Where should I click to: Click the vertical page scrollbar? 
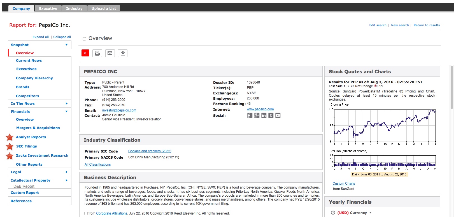(x=452, y=87)
